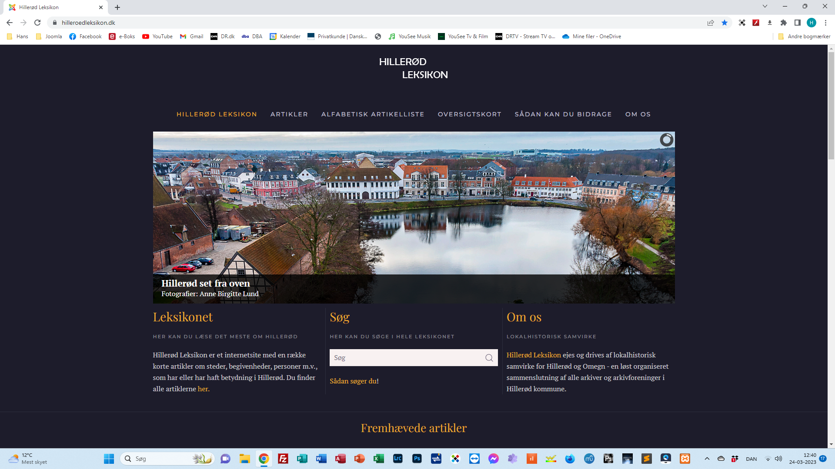Viewport: 835px width, 469px height.
Task: Click the browser back arrow
Action: pyautogui.click(x=10, y=23)
